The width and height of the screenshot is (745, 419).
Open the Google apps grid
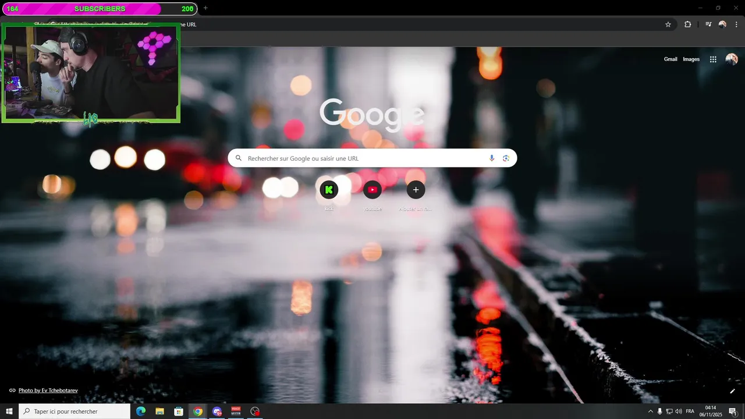coord(713,59)
